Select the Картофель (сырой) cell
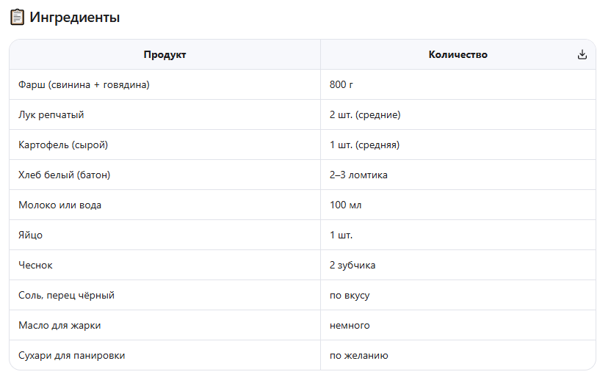 [x=63, y=145]
